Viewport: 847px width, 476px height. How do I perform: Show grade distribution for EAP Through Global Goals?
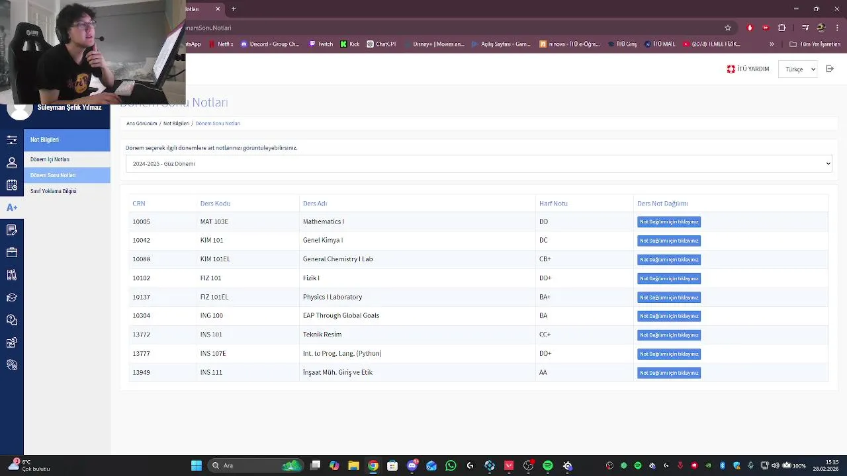(x=669, y=316)
